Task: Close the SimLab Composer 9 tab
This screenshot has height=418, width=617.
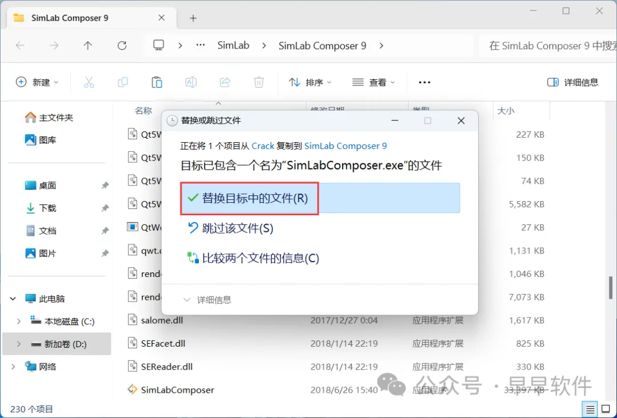Action: click(162, 18)
